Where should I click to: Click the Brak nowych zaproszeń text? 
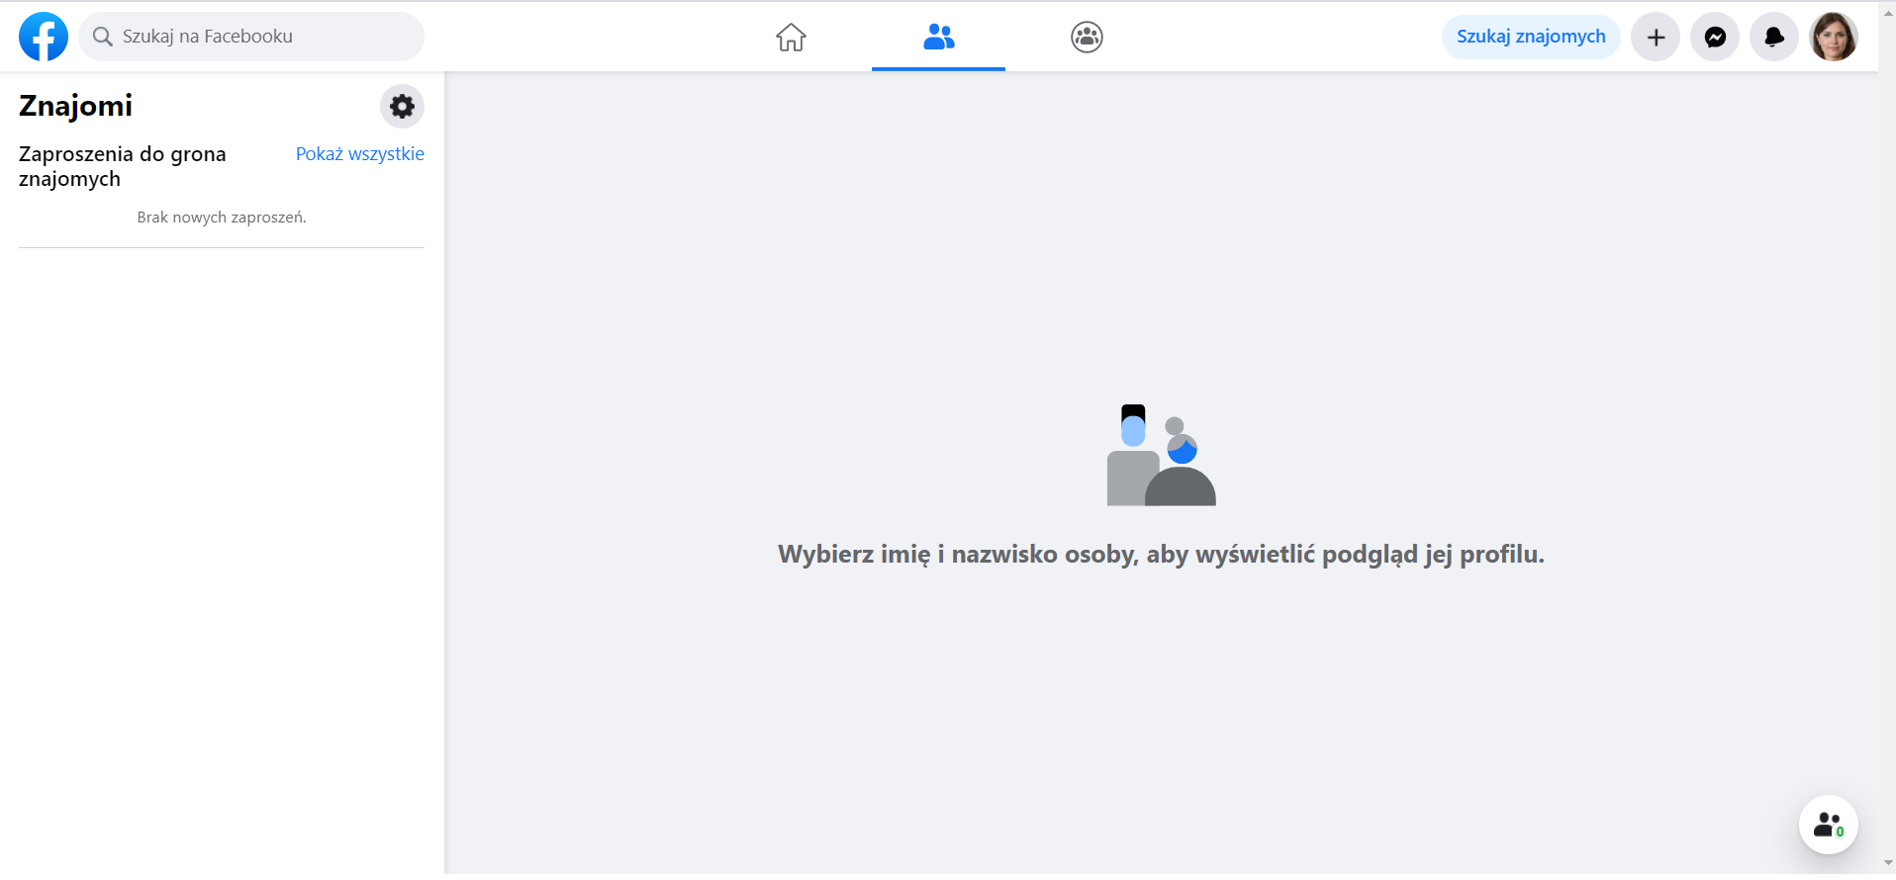222,218
